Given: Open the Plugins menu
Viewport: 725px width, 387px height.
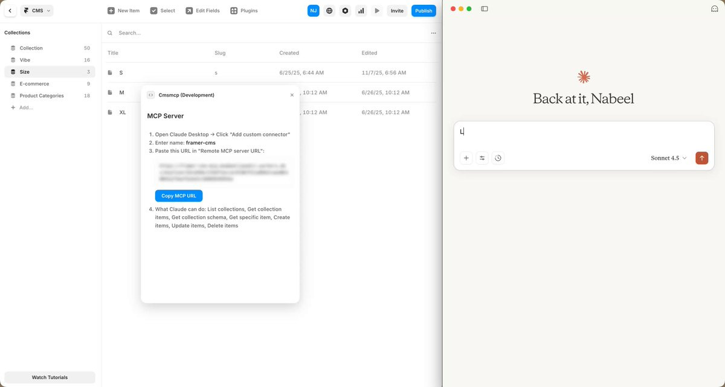Looking at the screenshot, I should click(244, 11).
